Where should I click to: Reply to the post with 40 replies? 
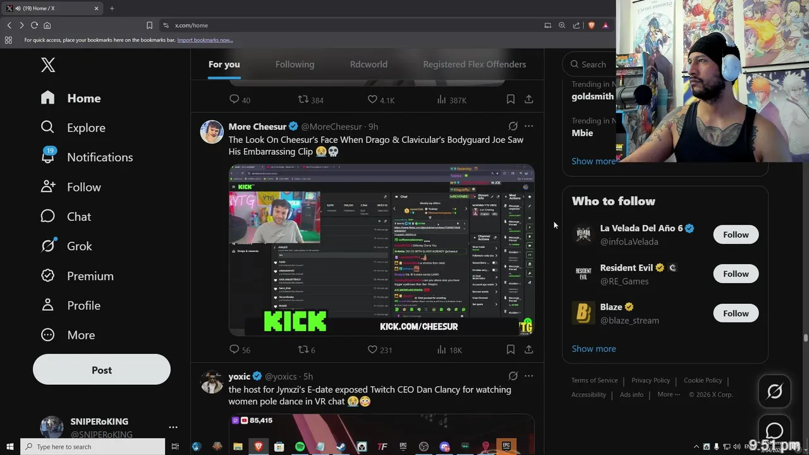[x=240, y=100]
